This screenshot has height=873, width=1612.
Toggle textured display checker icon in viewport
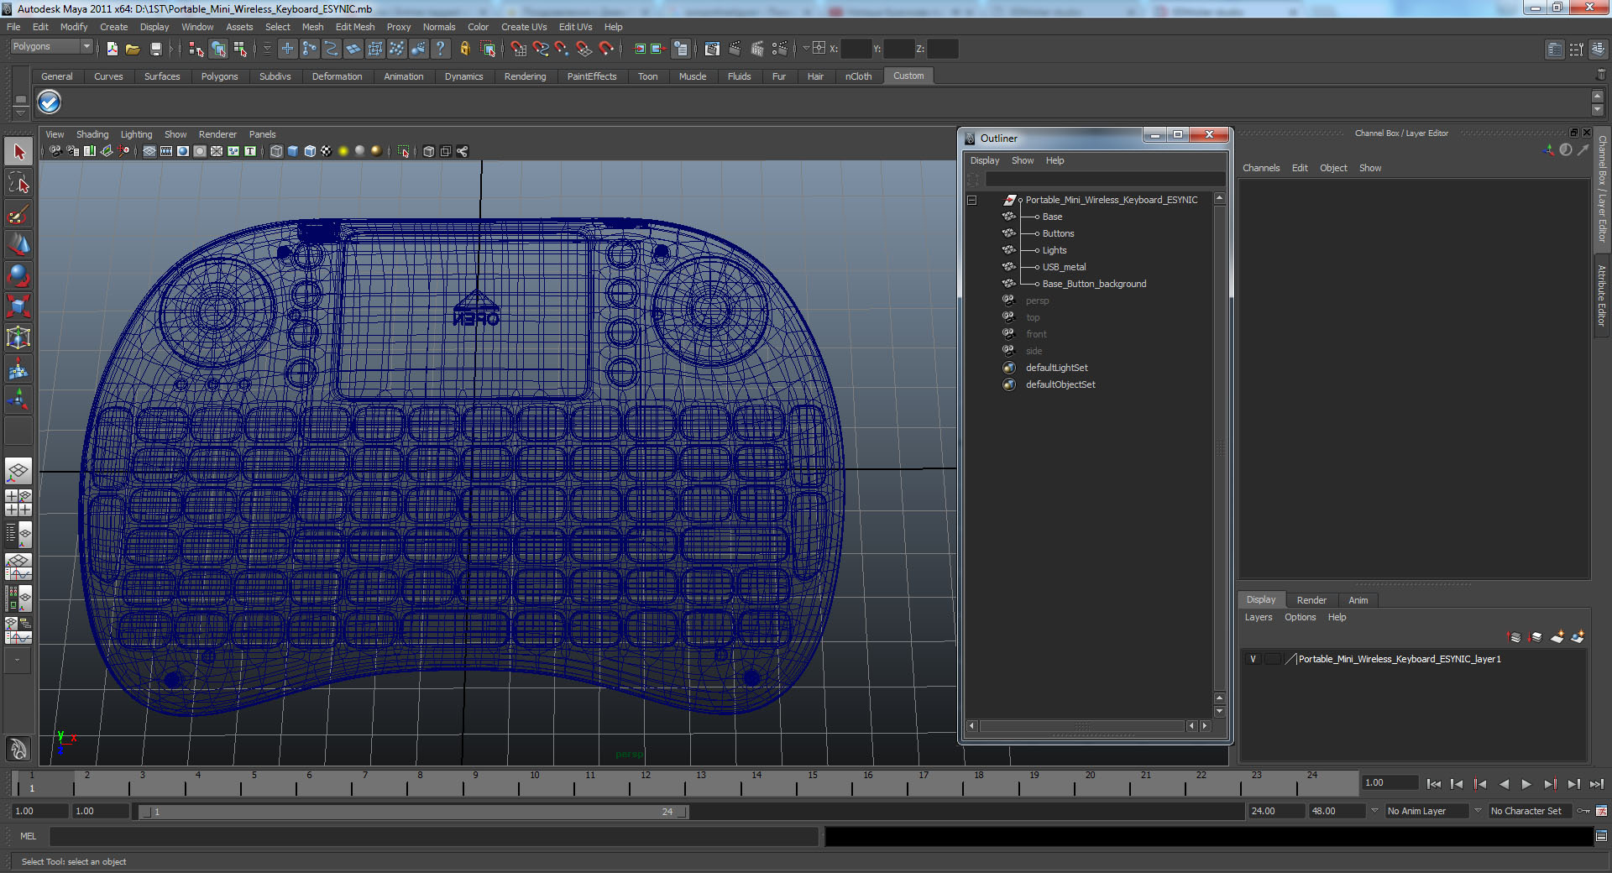(327, 151)
